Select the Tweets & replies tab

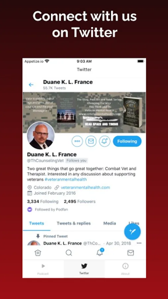74,223
